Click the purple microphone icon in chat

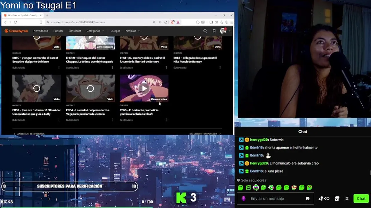click(x=243, y=198)
